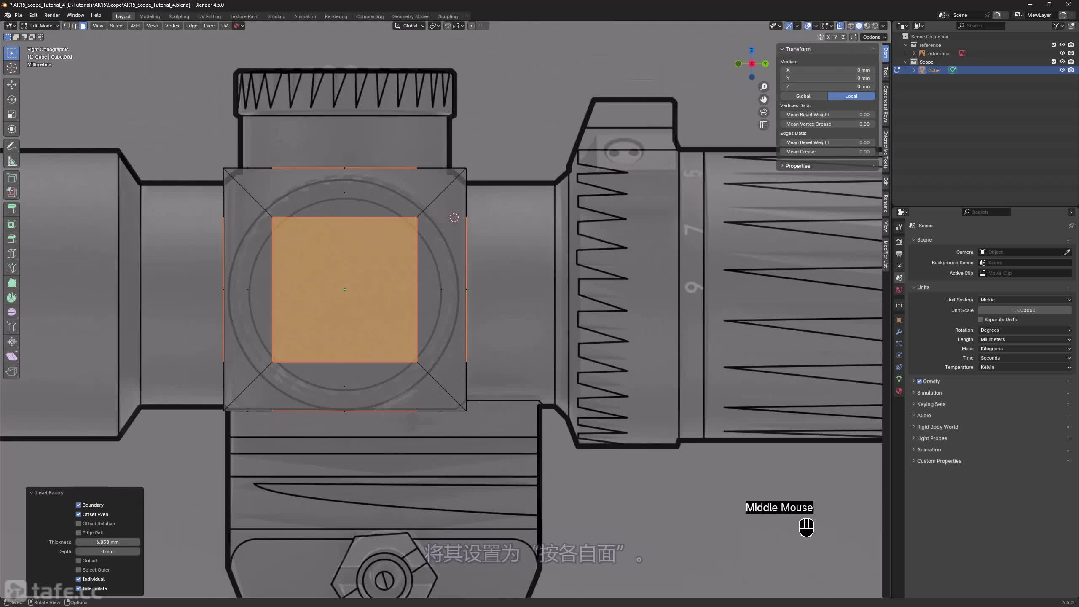The width and height of the screenshot is (1079, 607).
Task: Hide the Cube object in outliner
Action: [1062, 70]
